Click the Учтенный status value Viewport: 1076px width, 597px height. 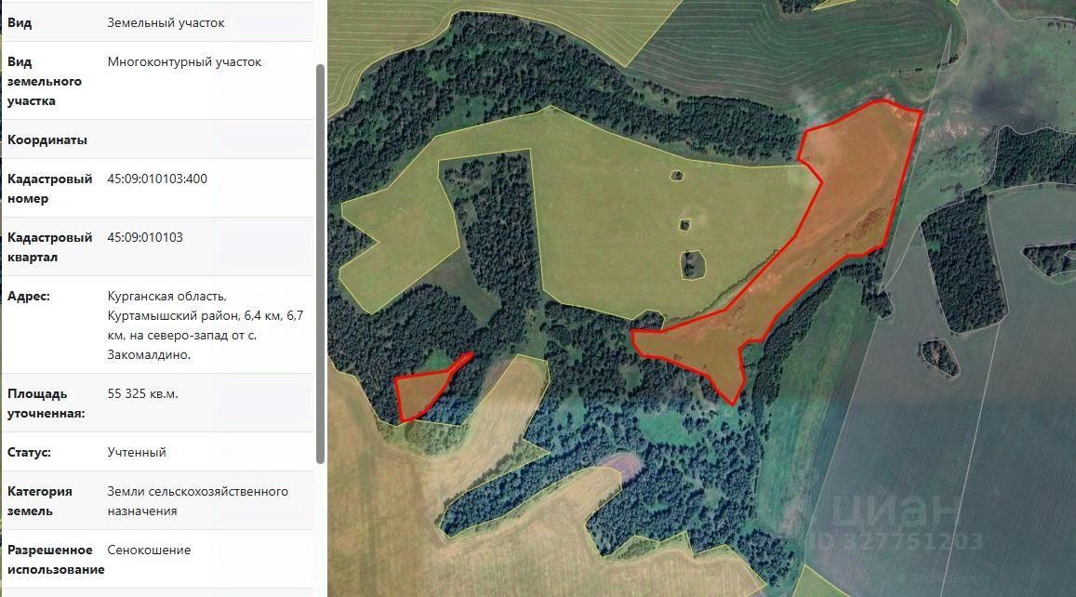(x=137, y=452)
